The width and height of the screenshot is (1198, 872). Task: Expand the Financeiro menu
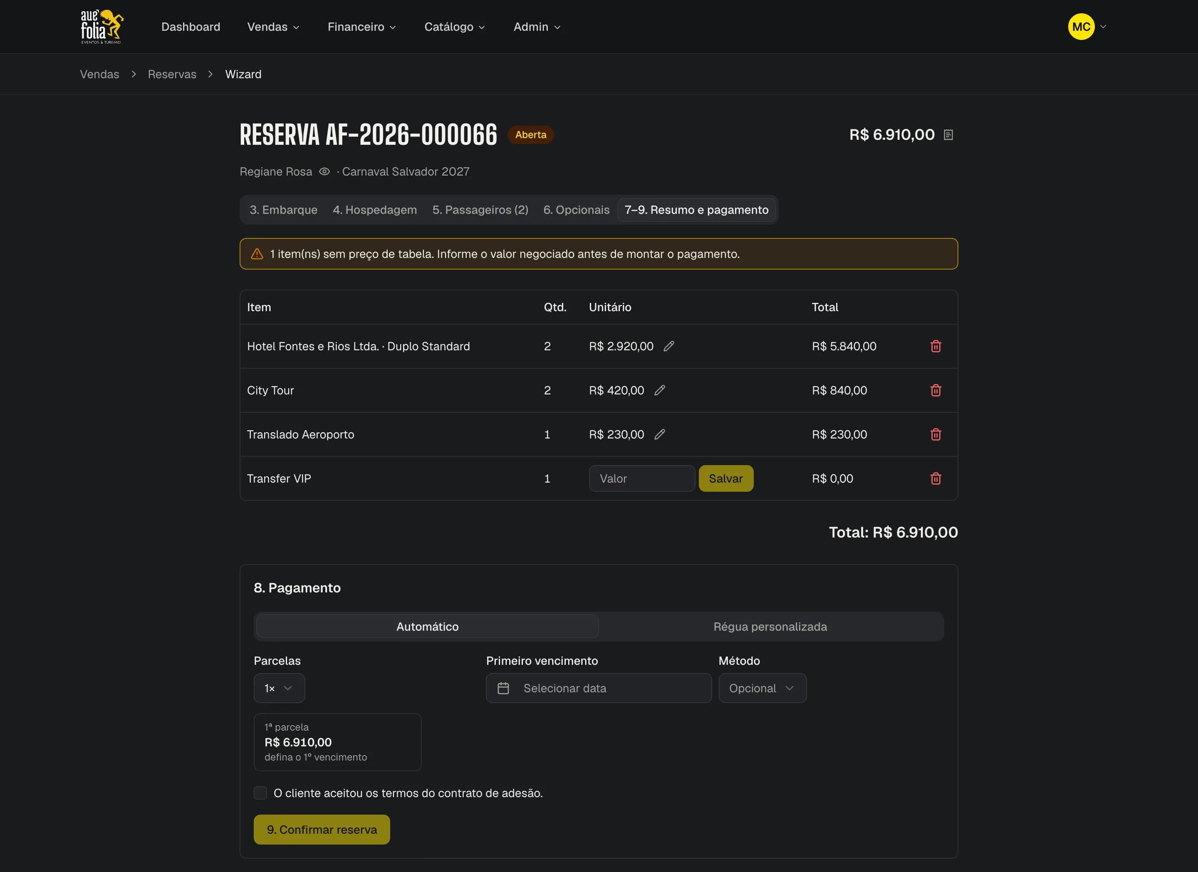pyautogui.click(x=361, y=26)
